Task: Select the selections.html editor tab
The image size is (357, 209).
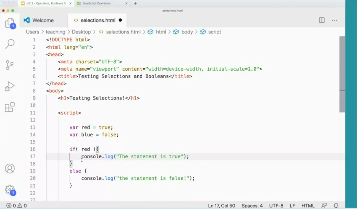Action: [98, 20]
